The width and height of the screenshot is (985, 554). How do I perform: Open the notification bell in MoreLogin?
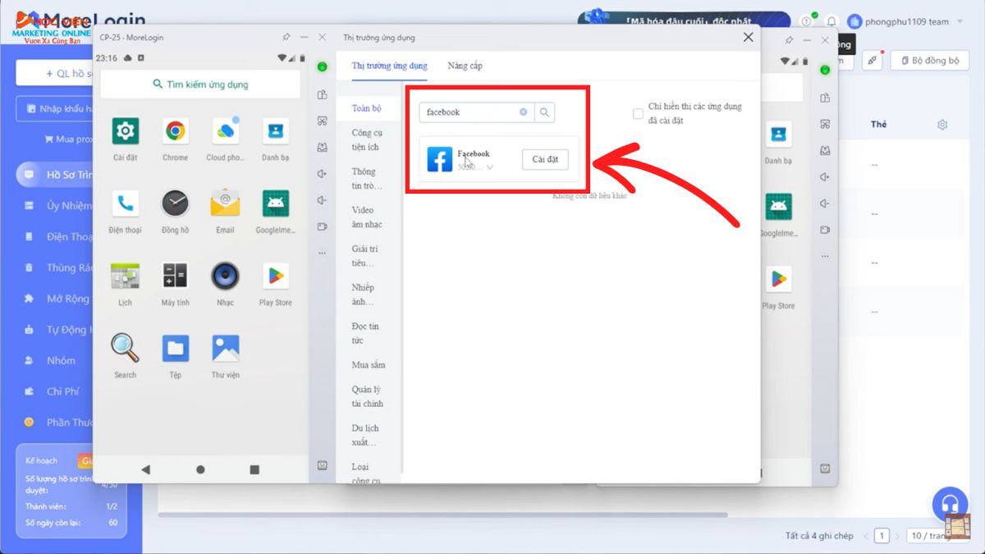point(832,22)
